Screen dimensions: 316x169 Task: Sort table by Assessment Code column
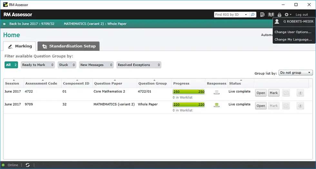pos(41,83)
